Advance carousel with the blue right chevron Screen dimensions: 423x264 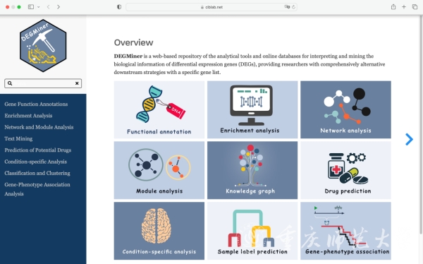409,140
